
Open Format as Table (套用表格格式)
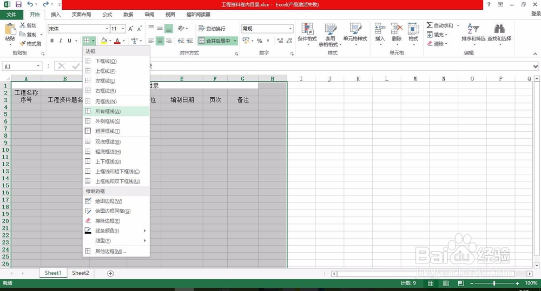tap(330, 35)
